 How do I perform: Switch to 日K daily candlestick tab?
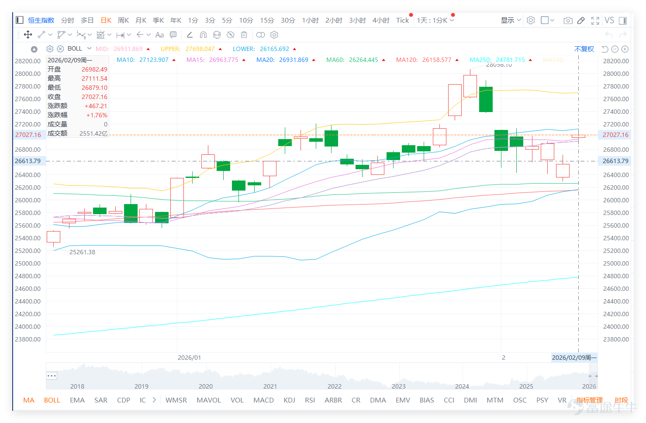(106, 20)
